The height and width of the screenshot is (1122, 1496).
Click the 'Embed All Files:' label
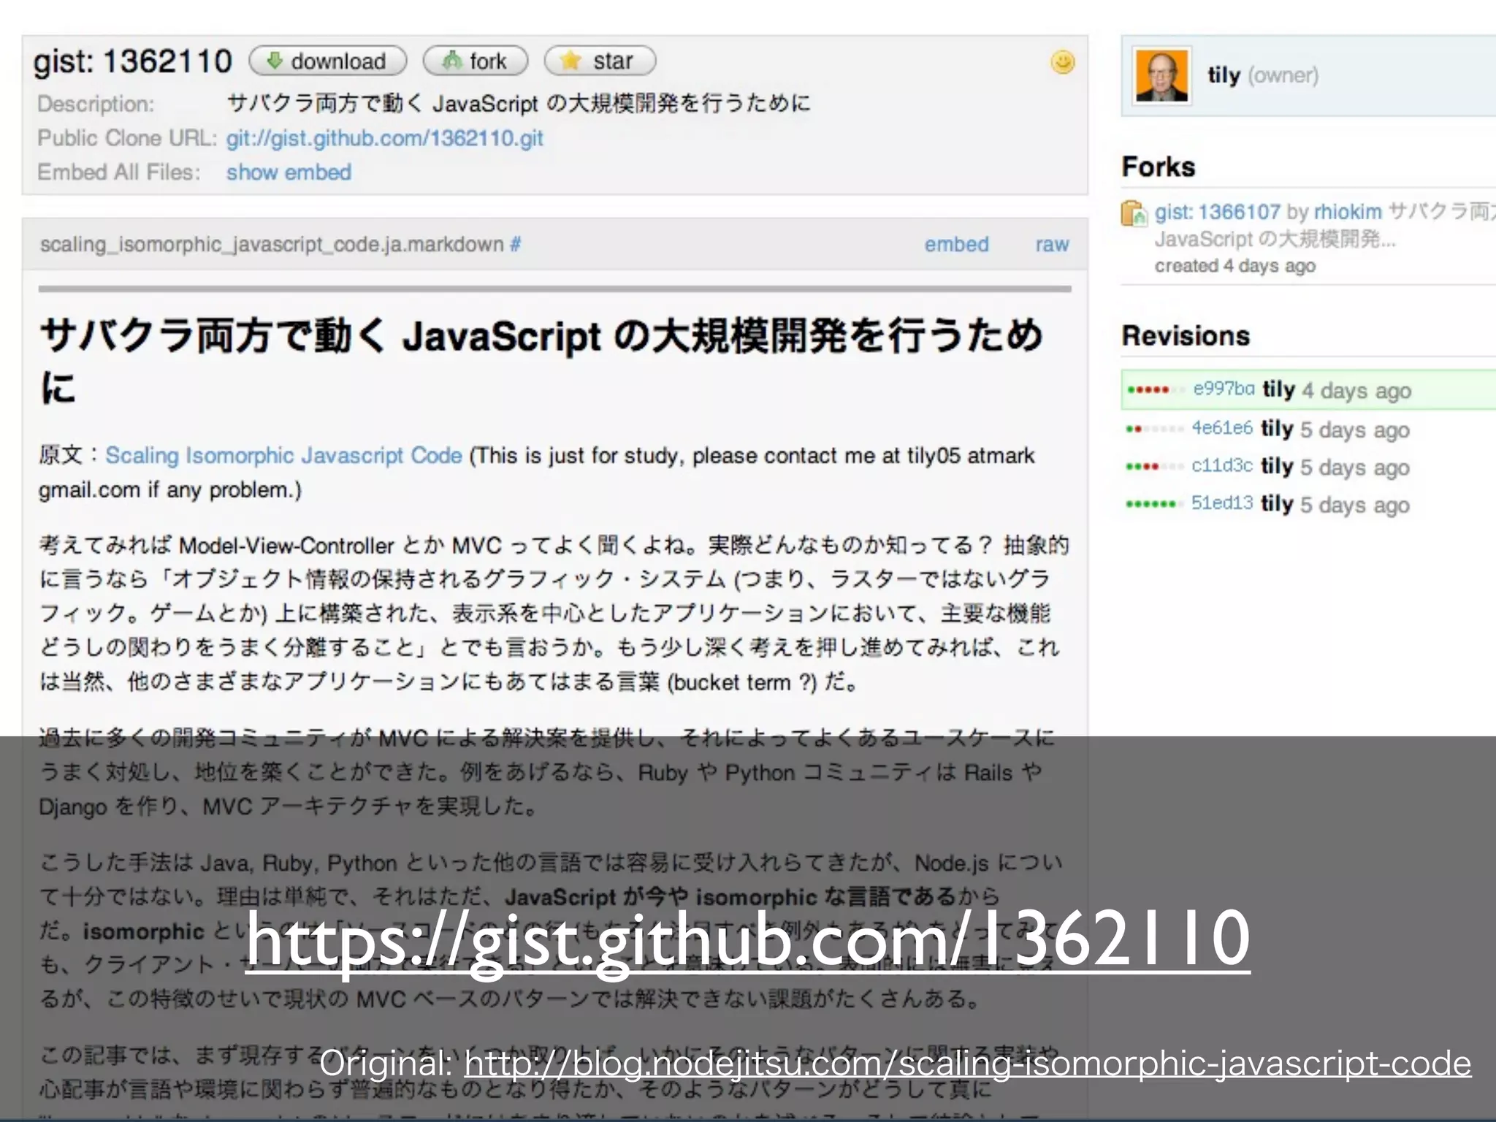click(118, 172)
